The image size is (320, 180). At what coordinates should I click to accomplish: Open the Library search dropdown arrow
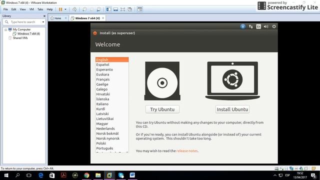(x=43, y=22)
